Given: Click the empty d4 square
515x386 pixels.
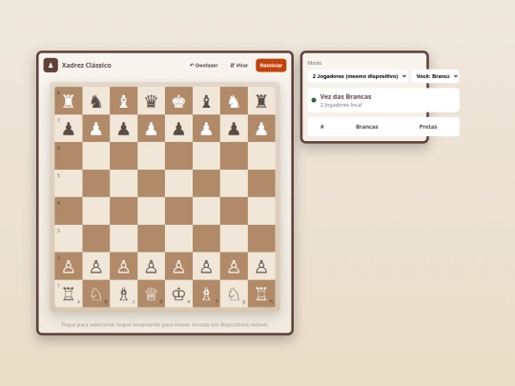Looking at the screenshot, I should [151, 211].
